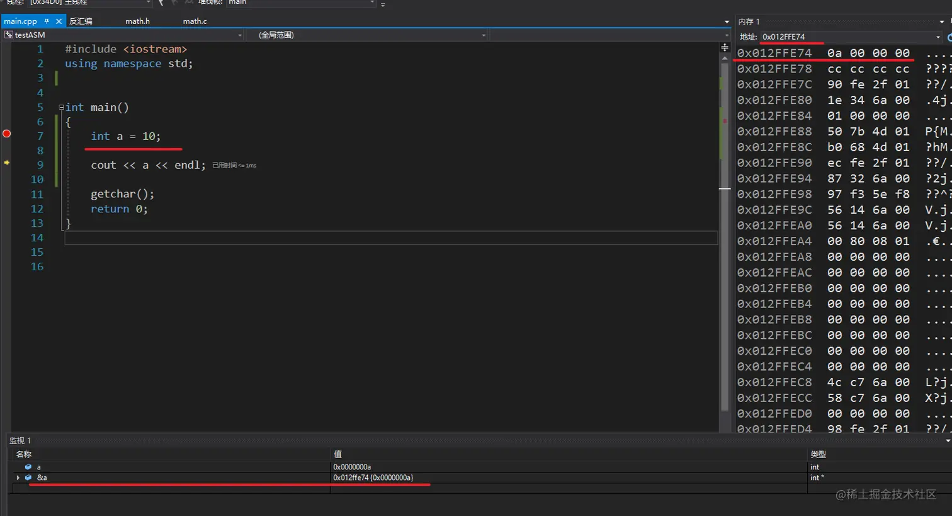
Task: Click the 内存 1 panel title
Action: click(x=749, y=21)
